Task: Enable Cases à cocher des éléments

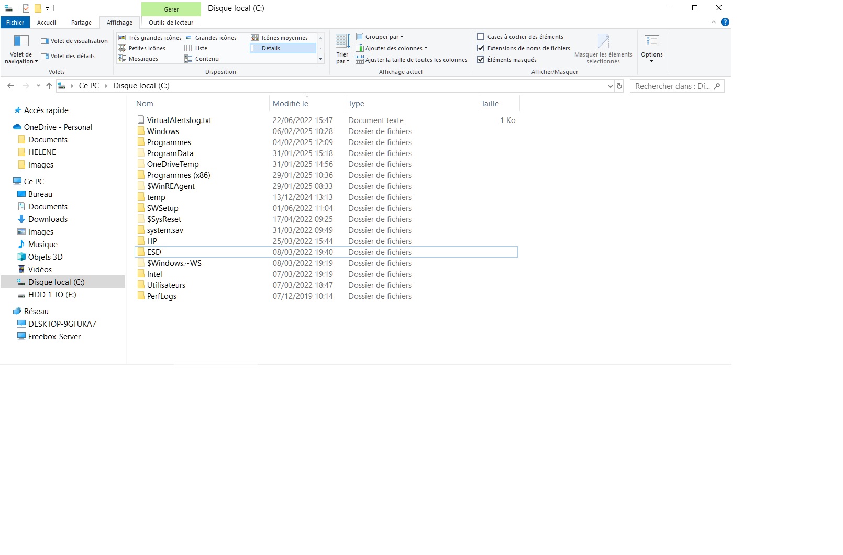Action: click(x=480, y=37)
